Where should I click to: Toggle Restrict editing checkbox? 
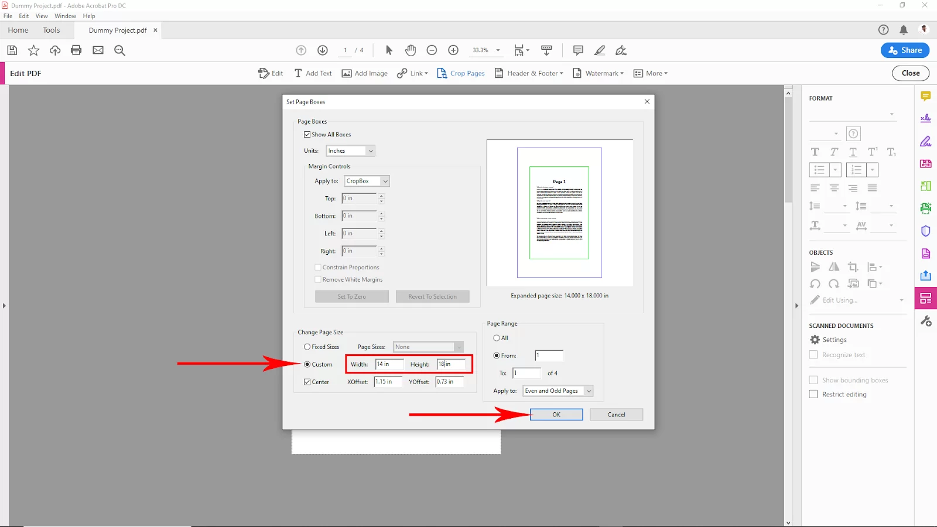[813, 394]
